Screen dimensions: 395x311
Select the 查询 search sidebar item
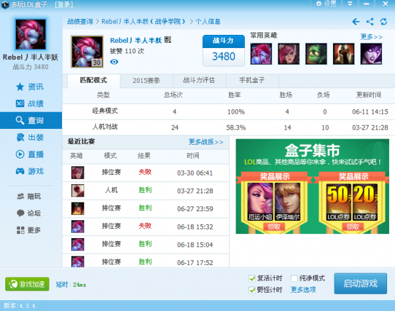31,120
